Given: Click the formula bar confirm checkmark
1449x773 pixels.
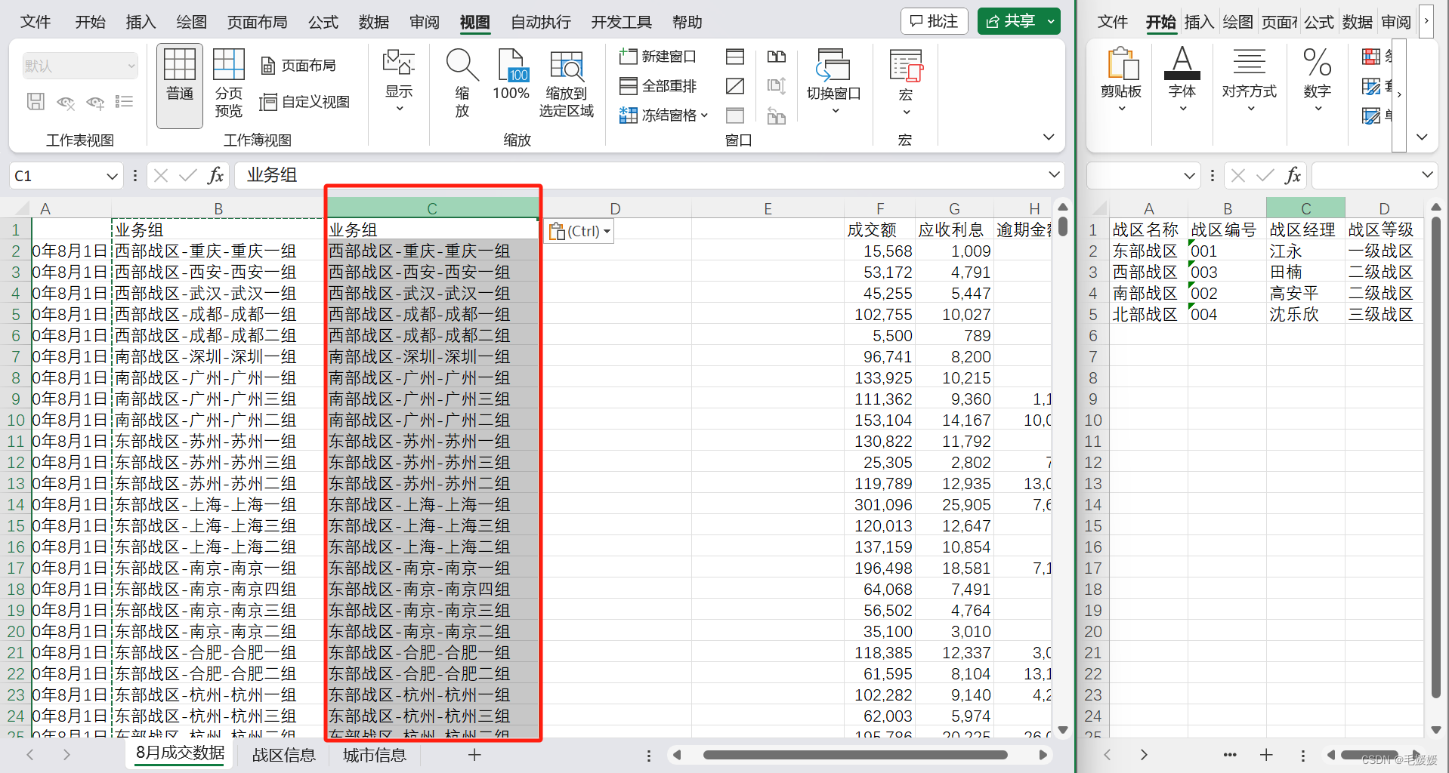Looking at the screenshot, I should tap(187, 176).
